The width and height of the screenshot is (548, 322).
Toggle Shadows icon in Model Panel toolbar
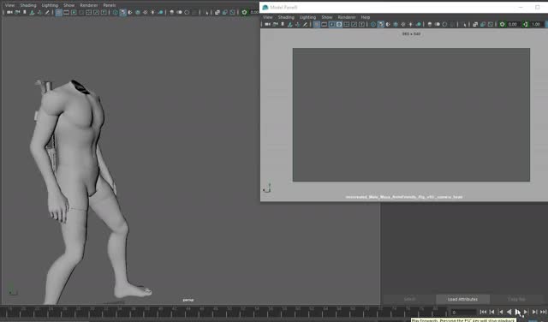click(x=419, y=24)
